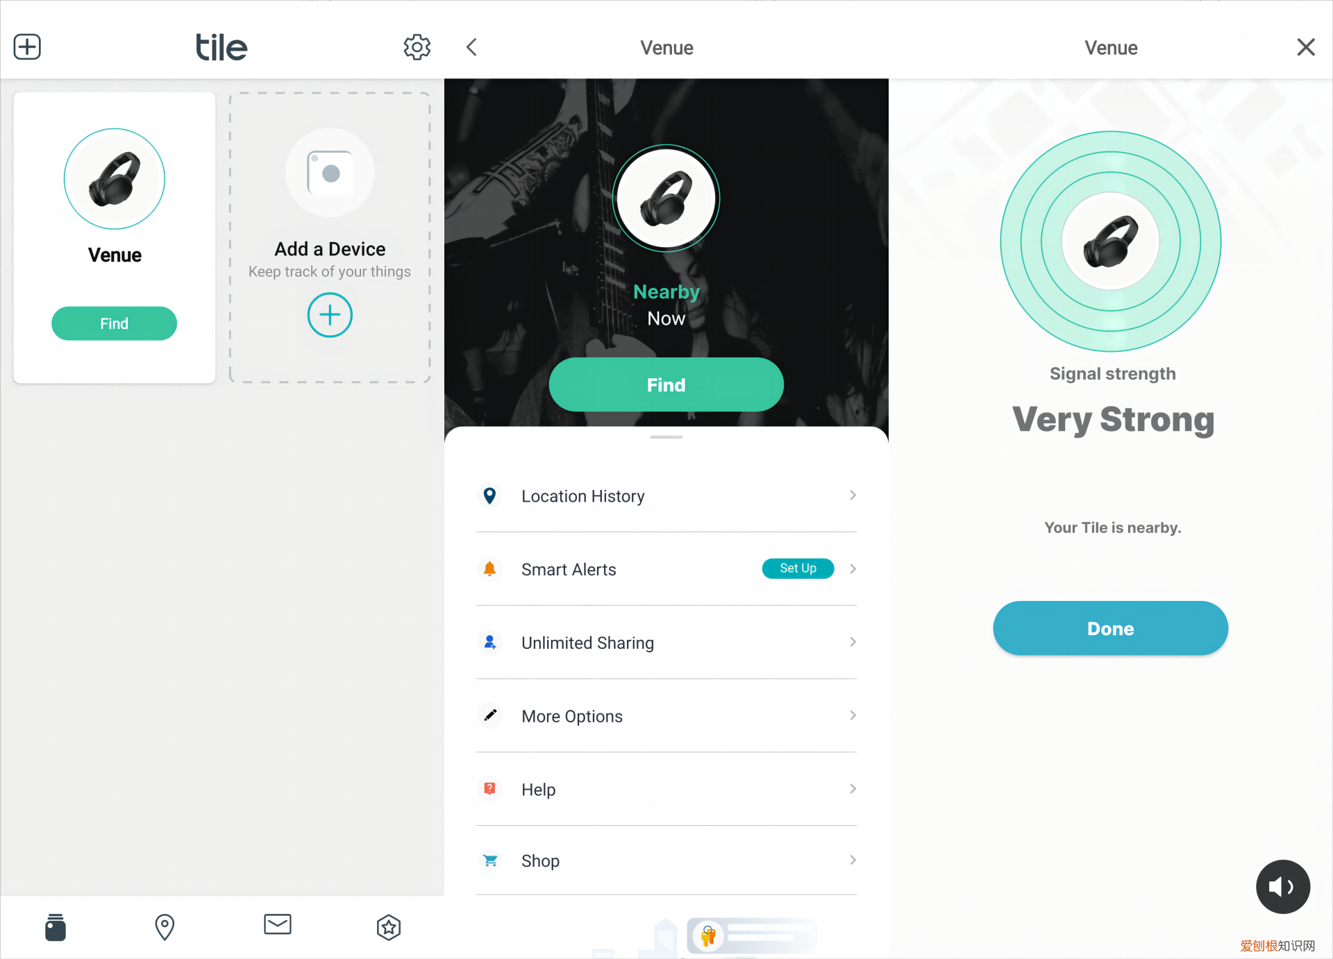Click Find to locate Venue headphones
This screenshot has width=1333, height=959.
pyautogui.click(x=114, y=323)
